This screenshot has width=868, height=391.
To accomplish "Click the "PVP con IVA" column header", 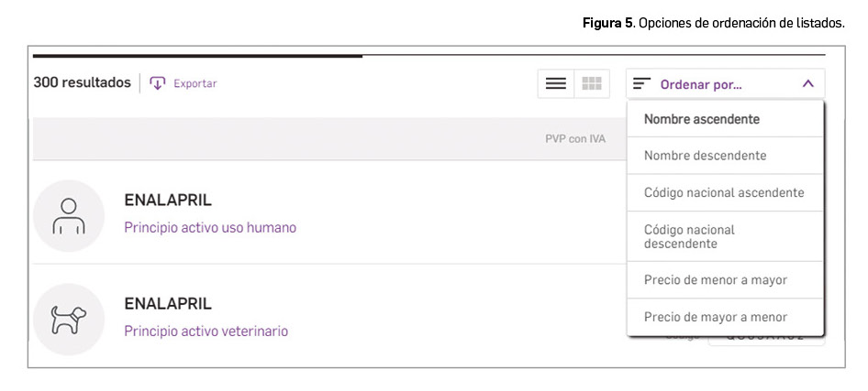I will 575,139.
